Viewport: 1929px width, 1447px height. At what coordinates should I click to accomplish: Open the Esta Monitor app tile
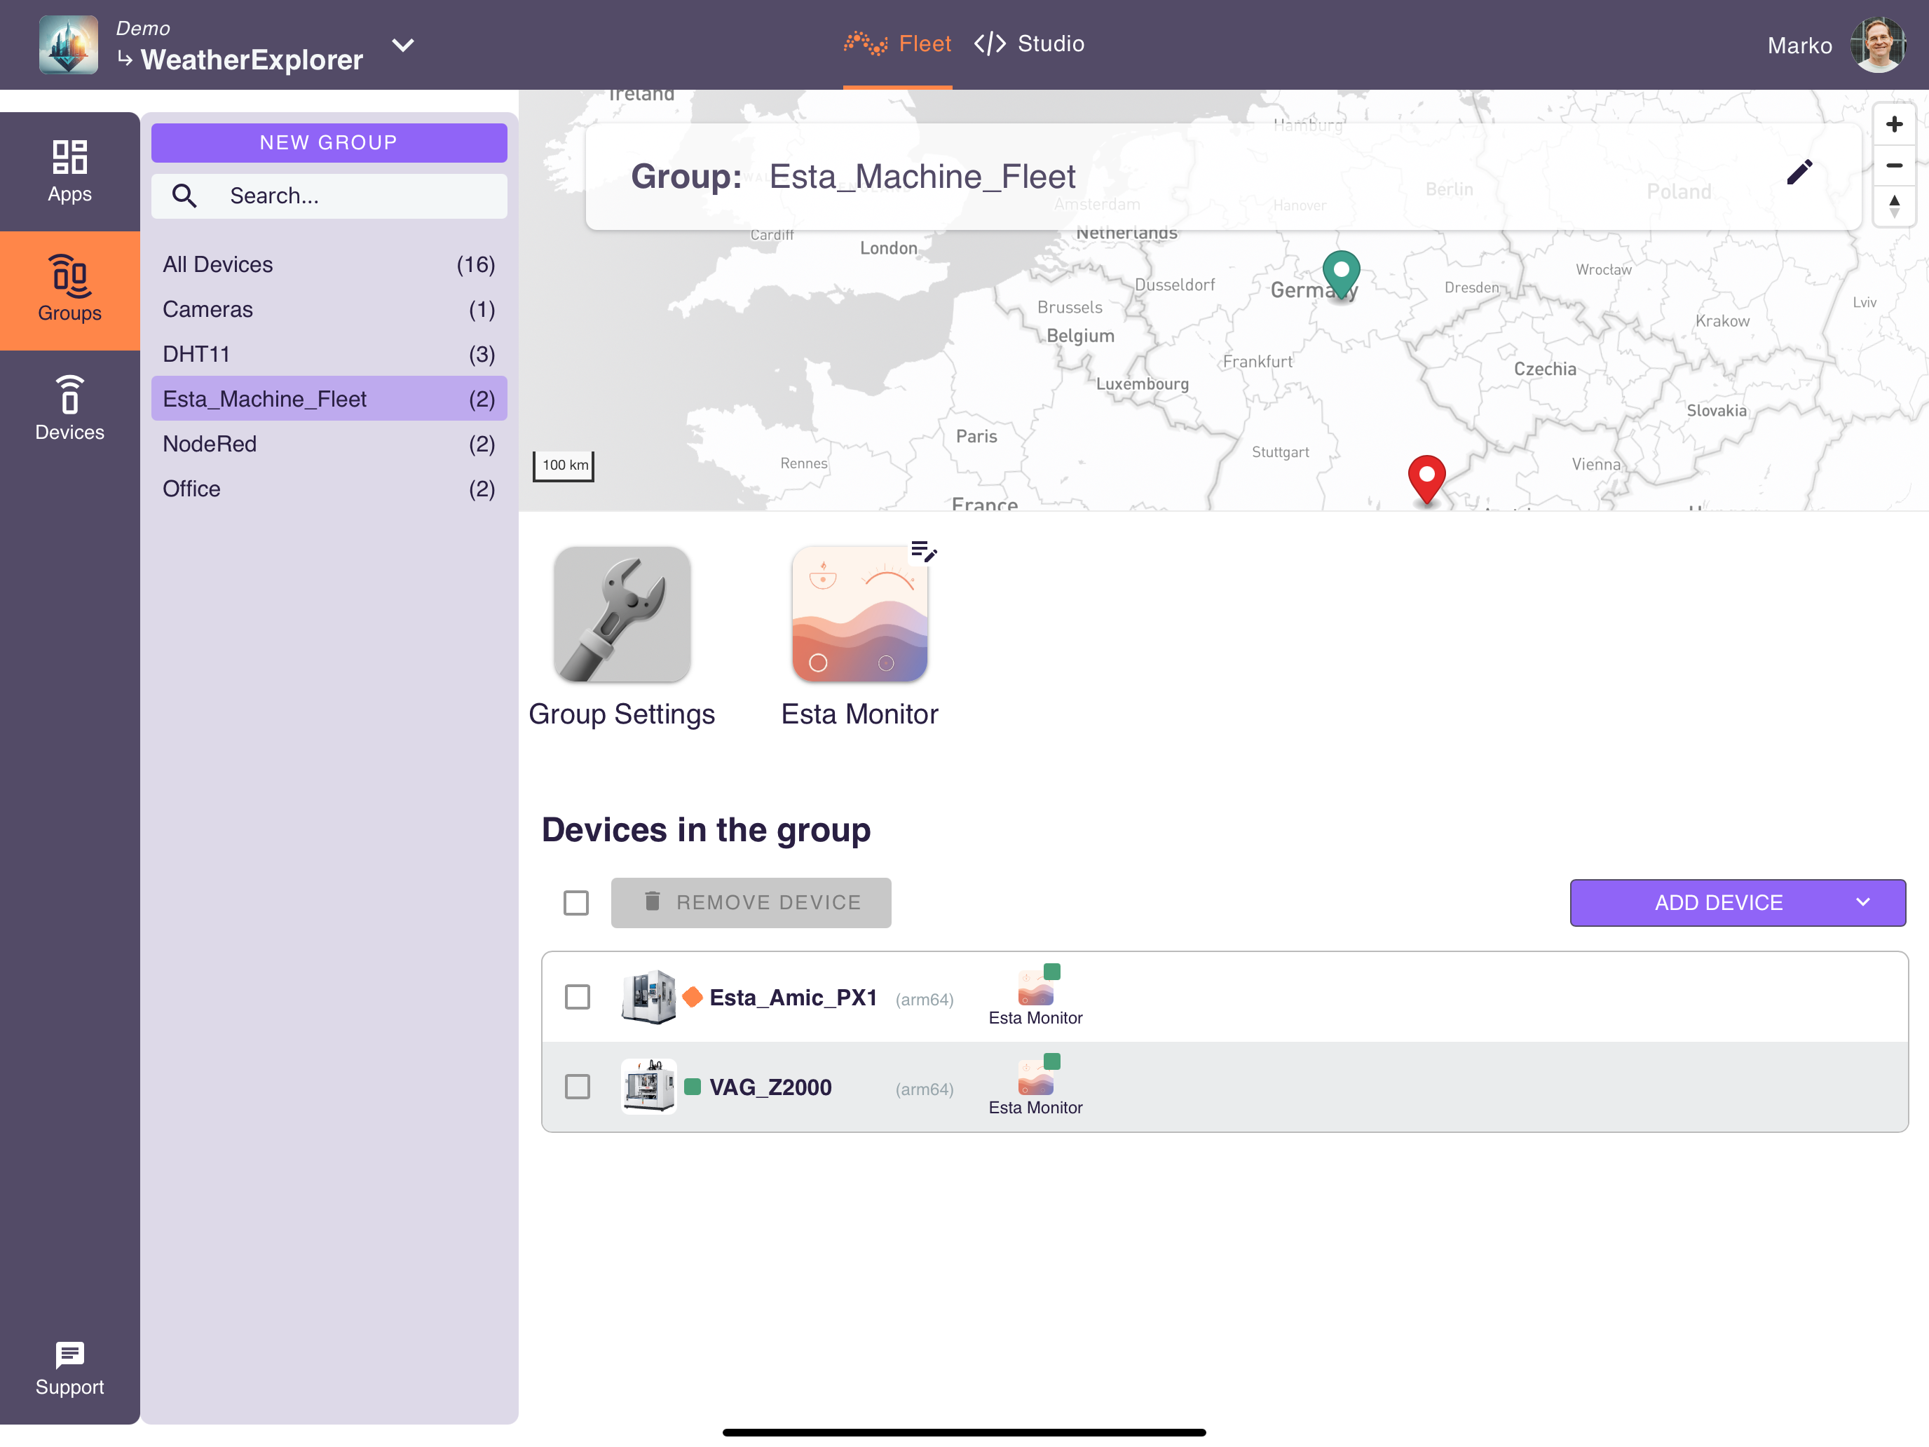pos(859,614)
